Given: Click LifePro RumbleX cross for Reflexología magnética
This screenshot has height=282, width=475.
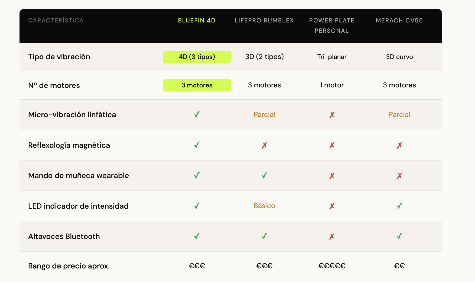Looking at the screenshot, I should (x=264, y=145).
